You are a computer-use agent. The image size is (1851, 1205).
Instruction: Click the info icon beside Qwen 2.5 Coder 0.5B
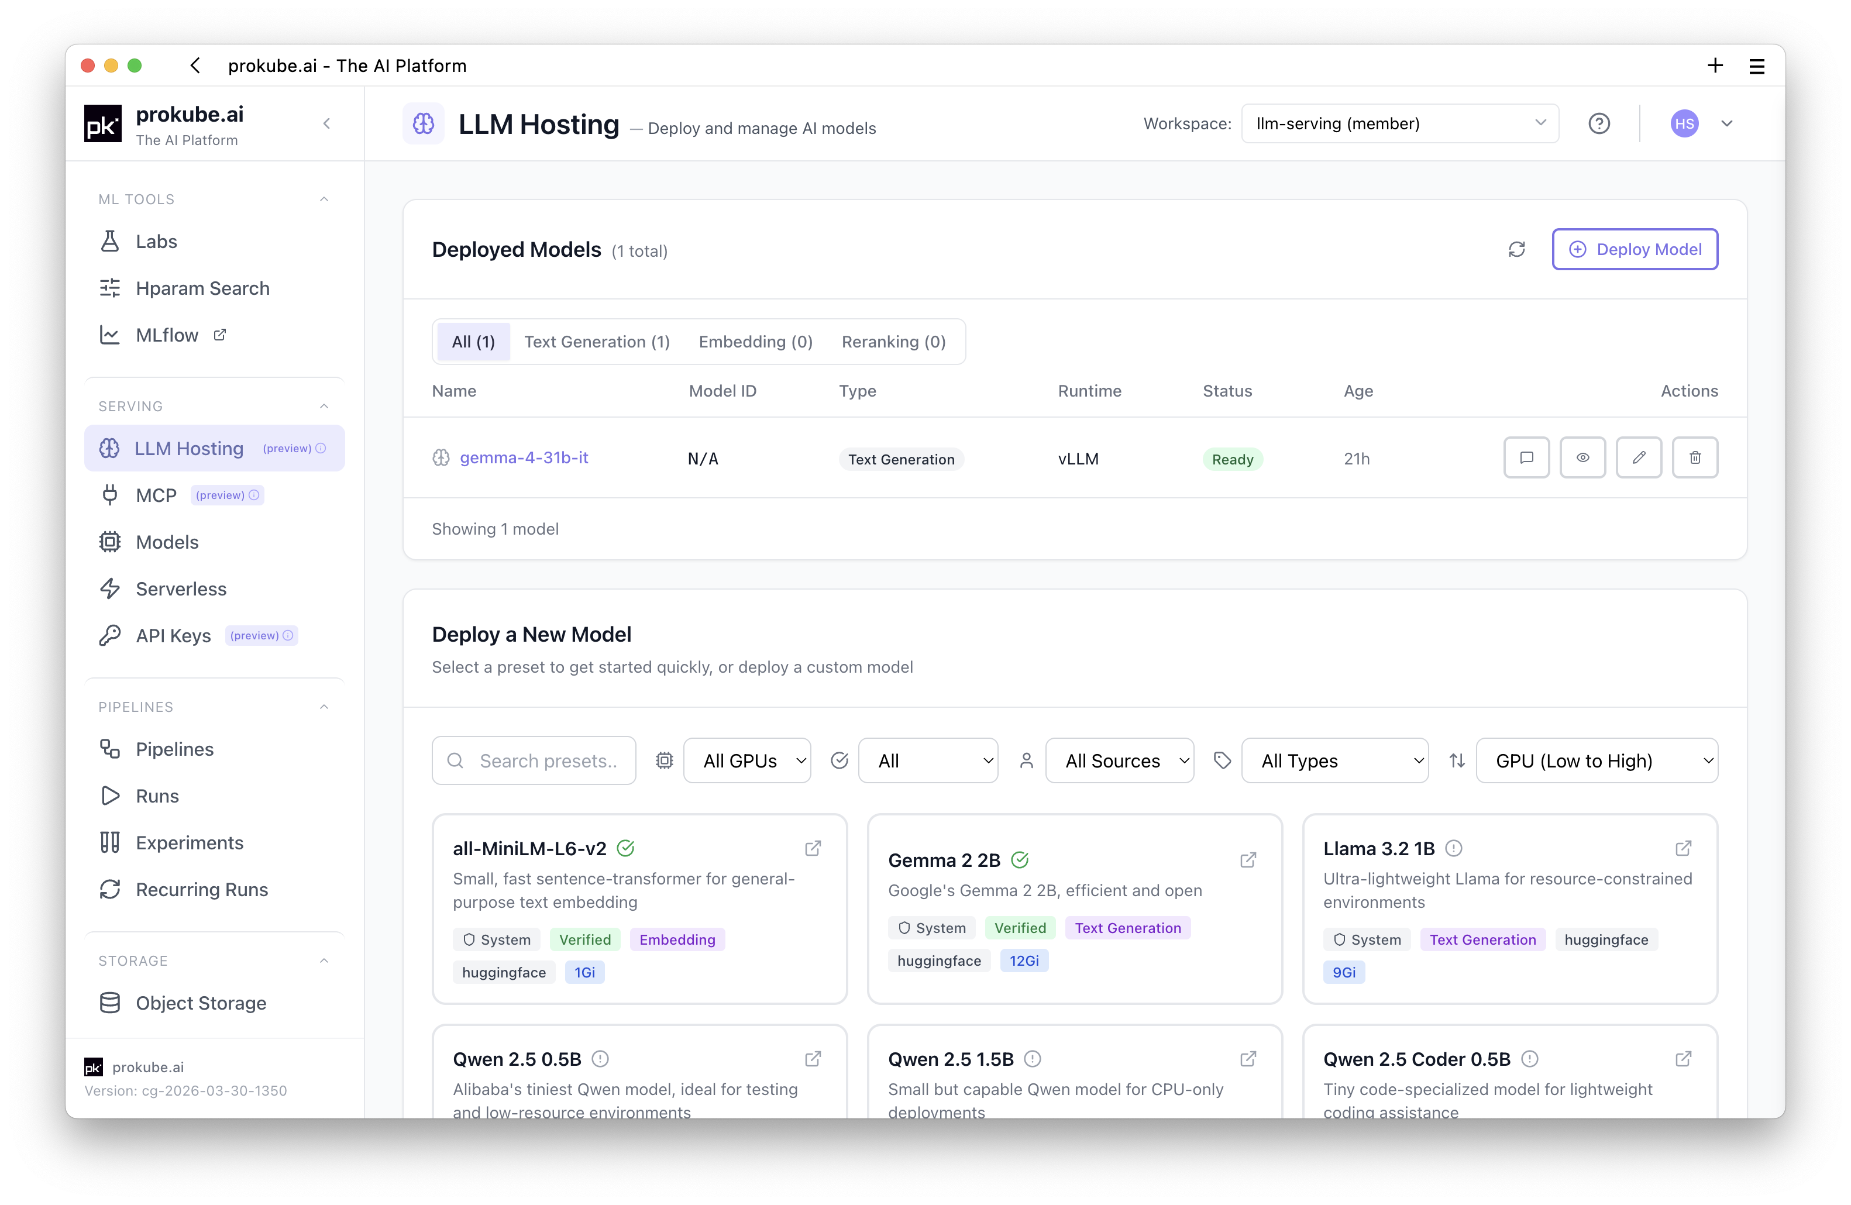pos(1529,1059)
